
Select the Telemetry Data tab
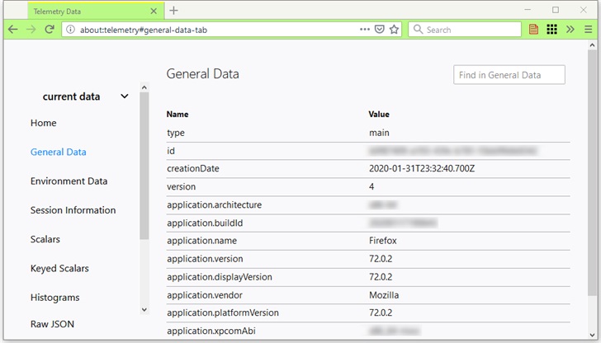coord(96,11)
